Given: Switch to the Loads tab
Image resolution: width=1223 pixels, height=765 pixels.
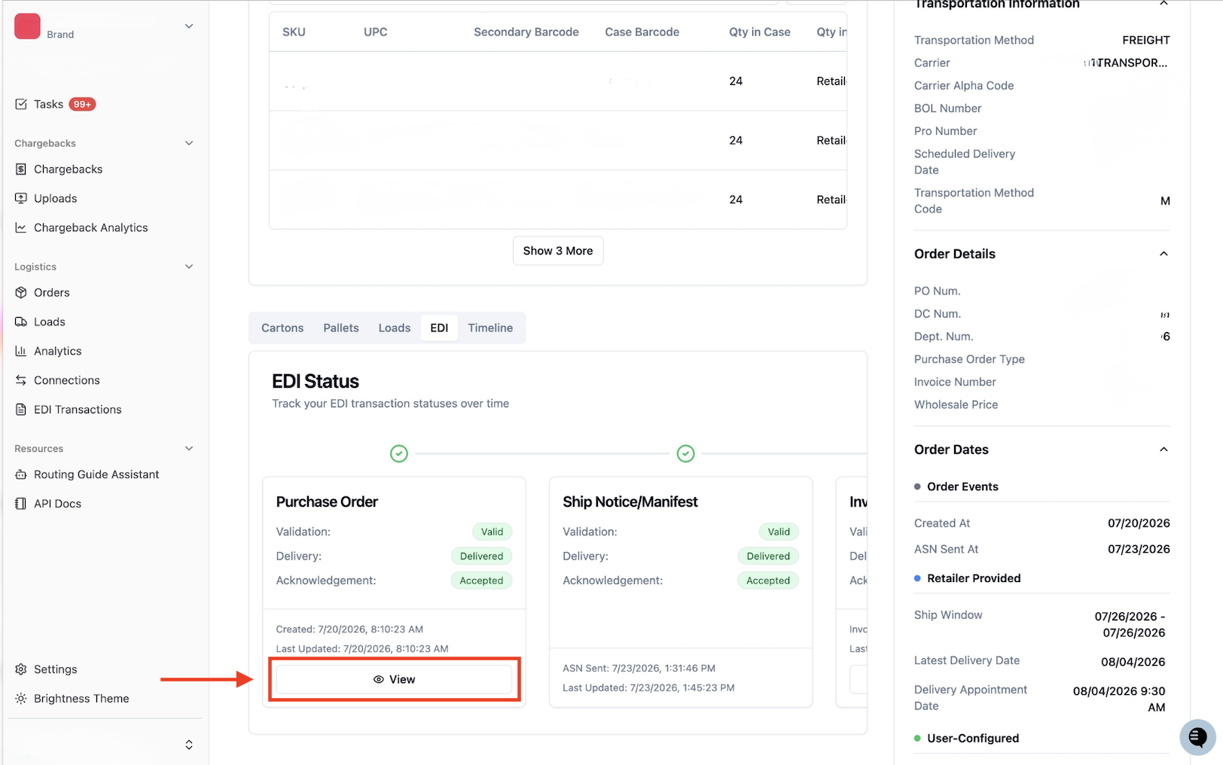Looking at the screenshot, I should [x=395, y=328].
